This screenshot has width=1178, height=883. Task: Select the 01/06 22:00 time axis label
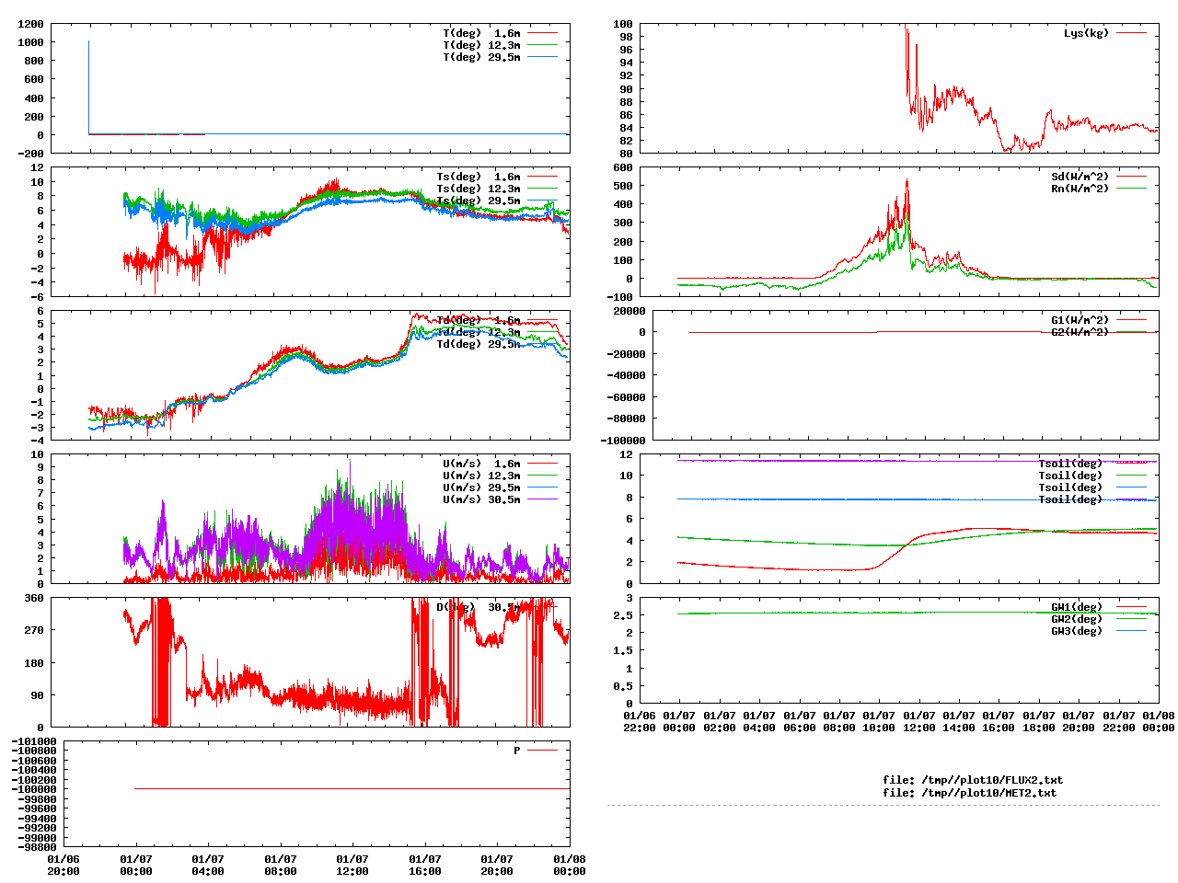point(640,721)
